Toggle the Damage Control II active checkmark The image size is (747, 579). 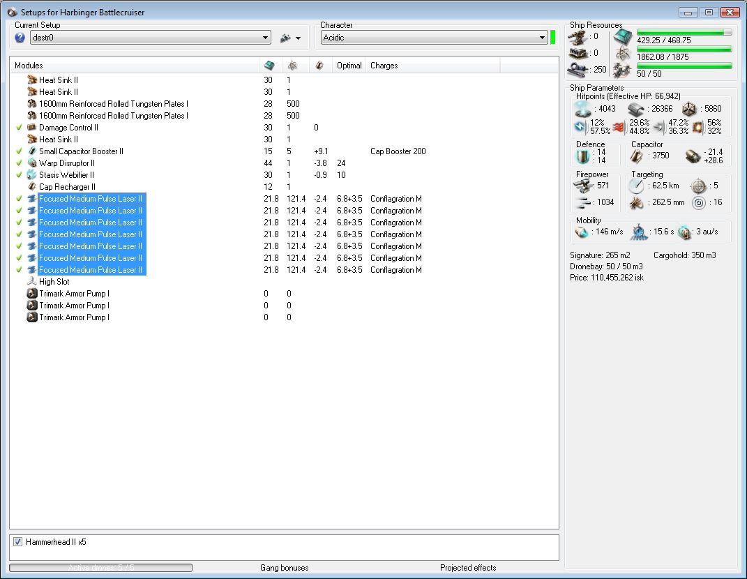[19, 127]
